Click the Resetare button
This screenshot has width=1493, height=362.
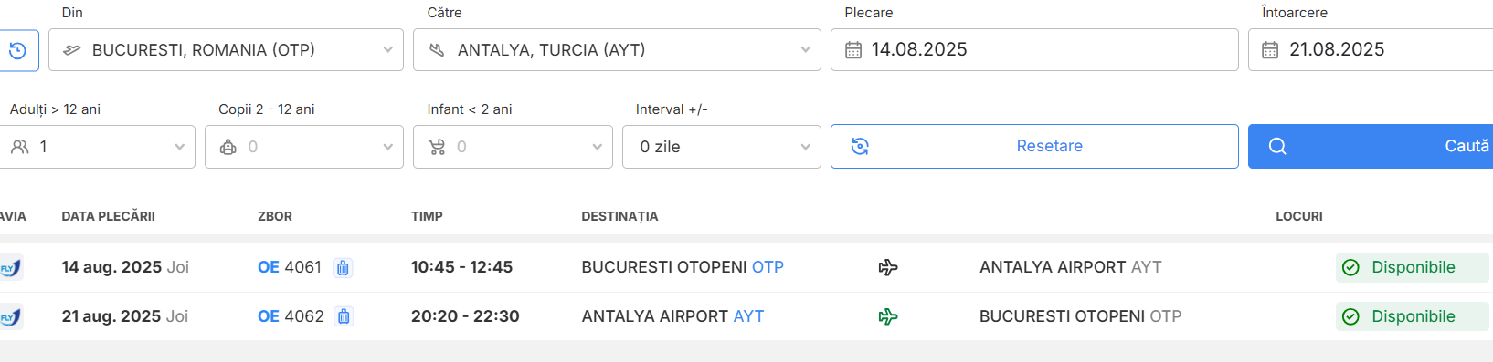pyautogui.click(x=1034, y=146)
